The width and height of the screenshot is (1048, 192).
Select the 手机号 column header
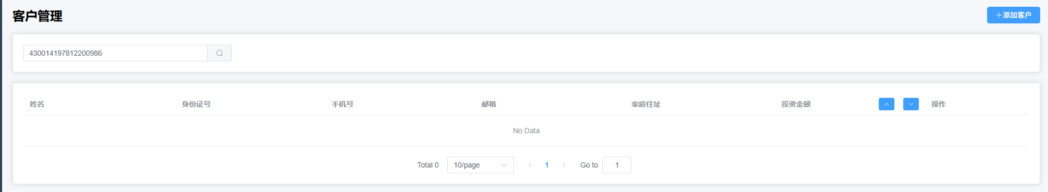click(343, 104)
